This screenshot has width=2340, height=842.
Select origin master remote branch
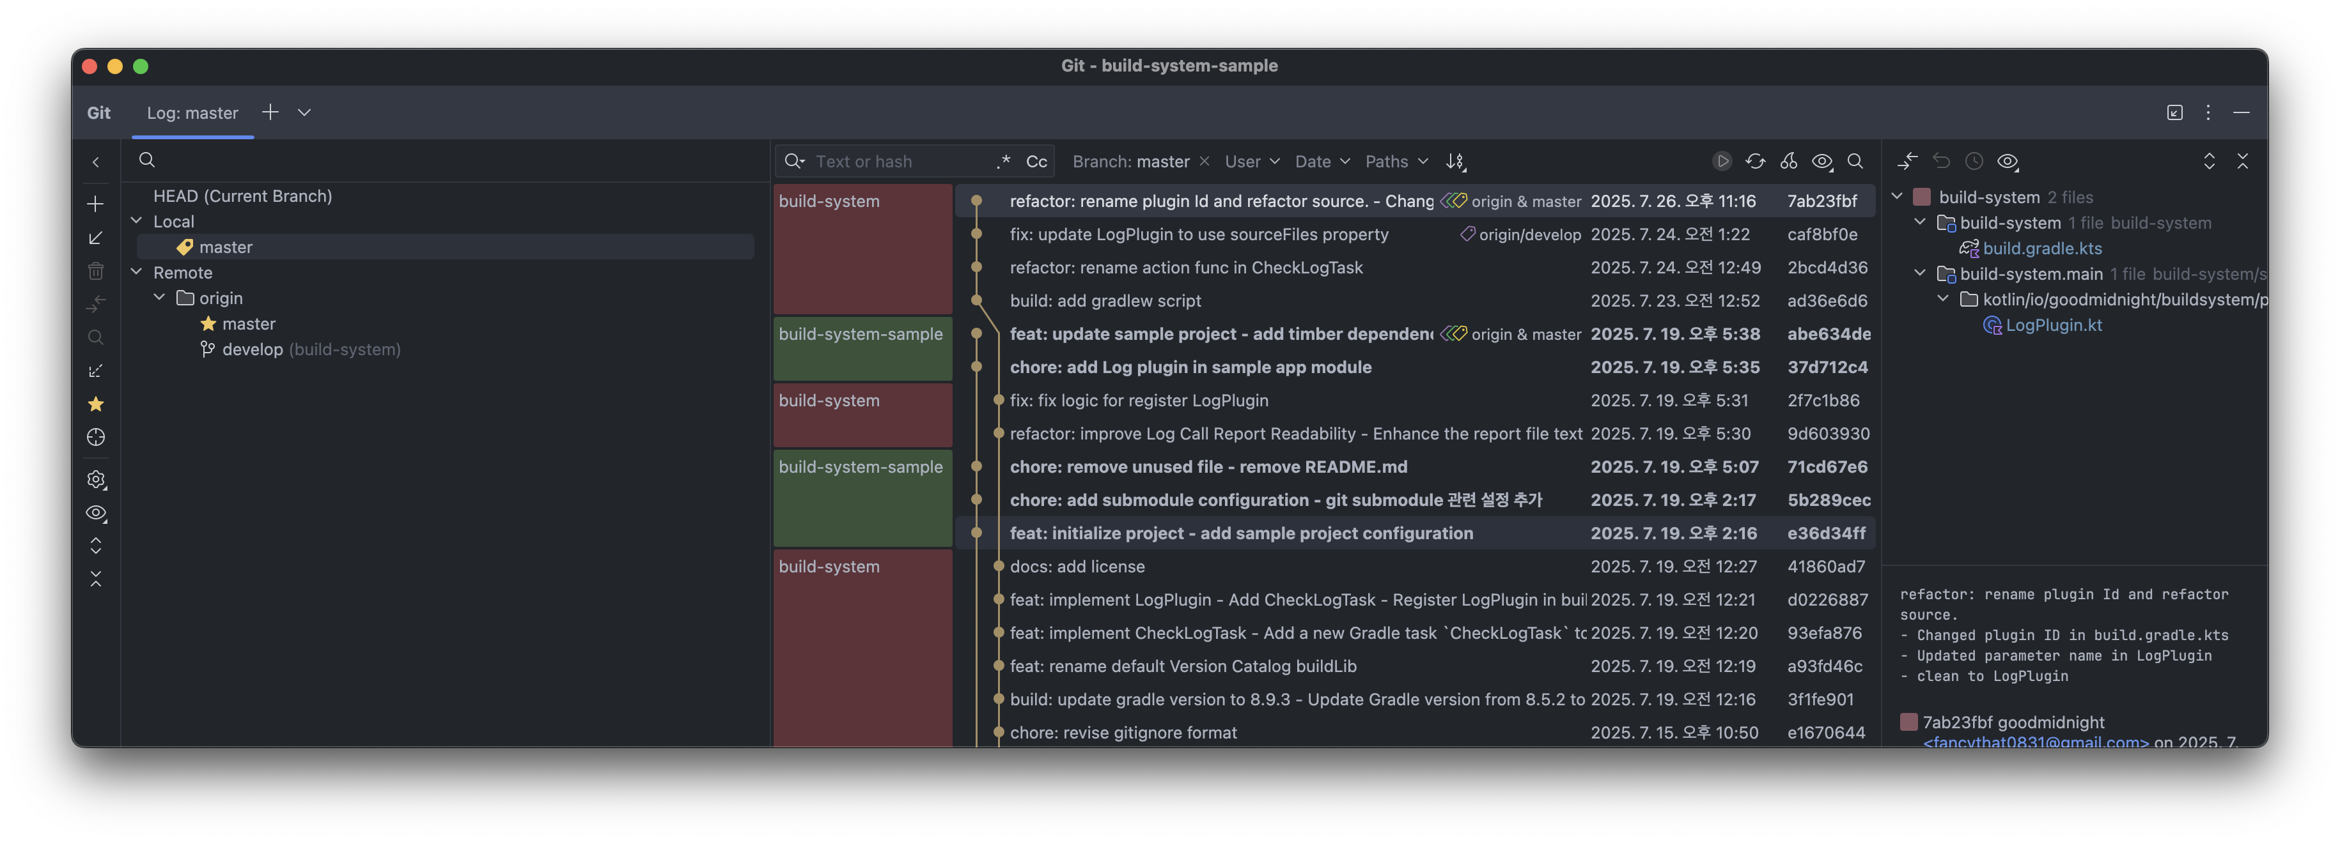tap(248, 324)
